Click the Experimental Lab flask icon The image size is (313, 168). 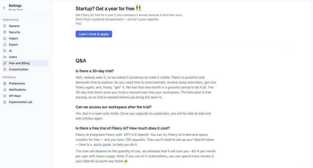tap(5, 102)
